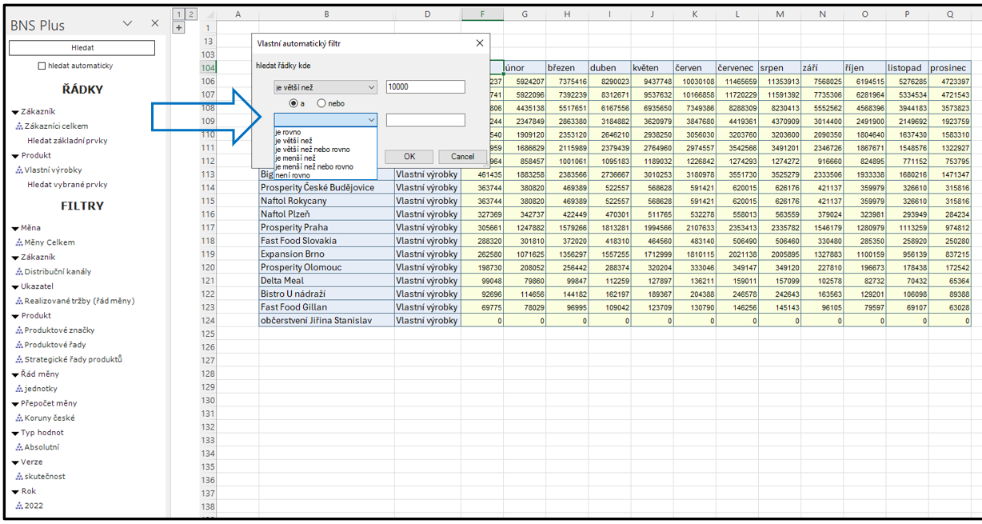
Task: Click cell 'občerstvení Jiřina Stanislav'
Action: coord(326,320)
